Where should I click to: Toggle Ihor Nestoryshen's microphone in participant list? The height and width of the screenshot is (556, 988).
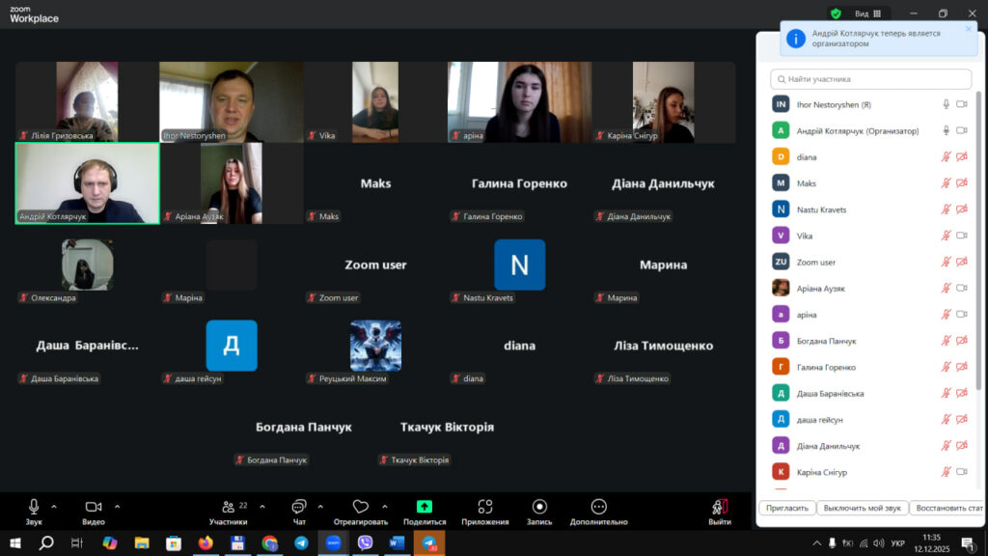tap(947, 104)
